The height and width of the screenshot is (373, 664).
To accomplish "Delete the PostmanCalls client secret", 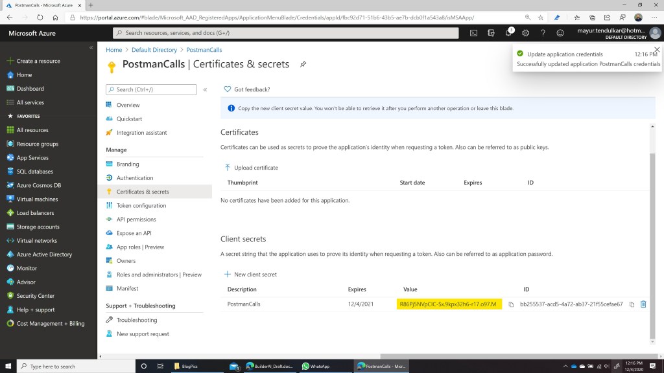I will (643, 304).
